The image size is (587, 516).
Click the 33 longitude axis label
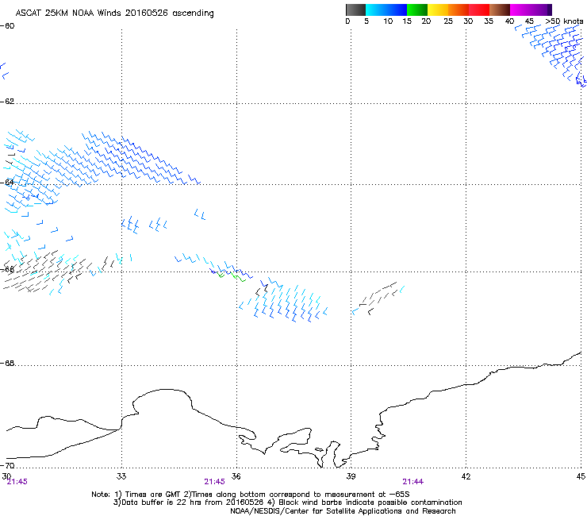(x=121, y=476)
